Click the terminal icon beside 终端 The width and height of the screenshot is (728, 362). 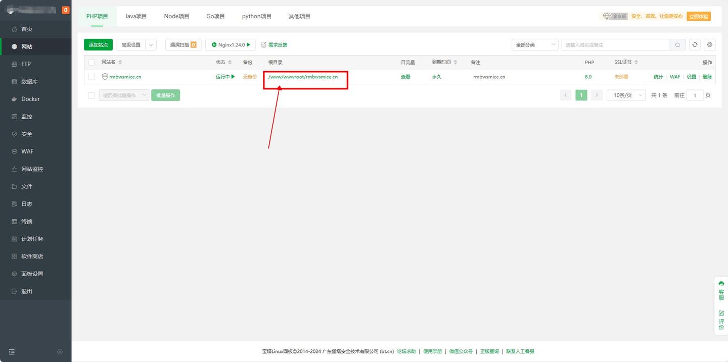15,222
